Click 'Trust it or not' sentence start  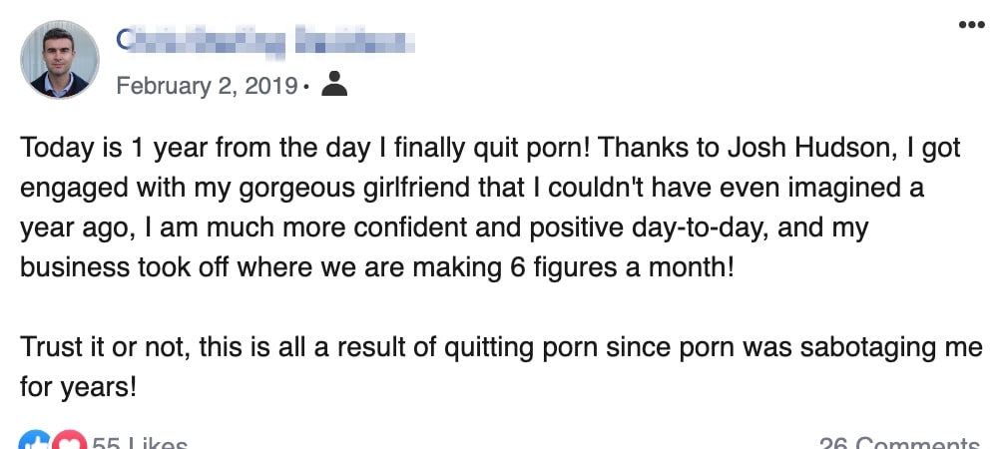tap(102, 348)
